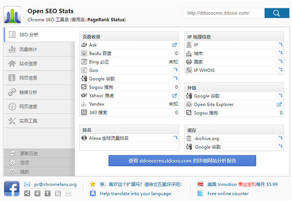Click the search magnifier button

(x=276, y=13)
